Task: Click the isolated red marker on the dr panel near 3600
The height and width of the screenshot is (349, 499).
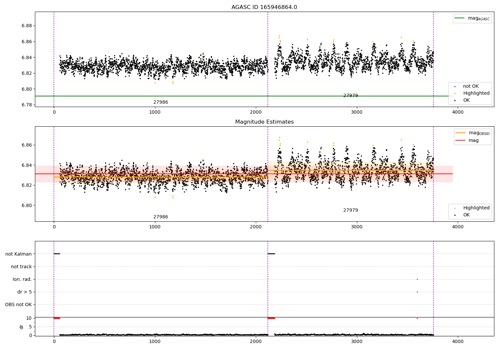Action: pos(417,318)
